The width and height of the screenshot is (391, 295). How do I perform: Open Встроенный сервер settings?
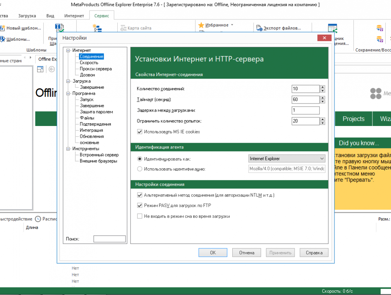[x=99, y=155]
